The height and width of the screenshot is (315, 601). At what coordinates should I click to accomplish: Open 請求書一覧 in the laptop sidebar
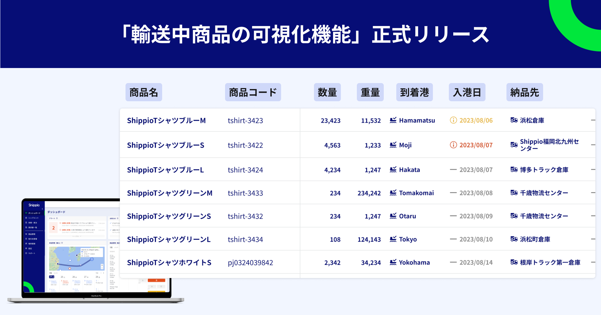31,227
